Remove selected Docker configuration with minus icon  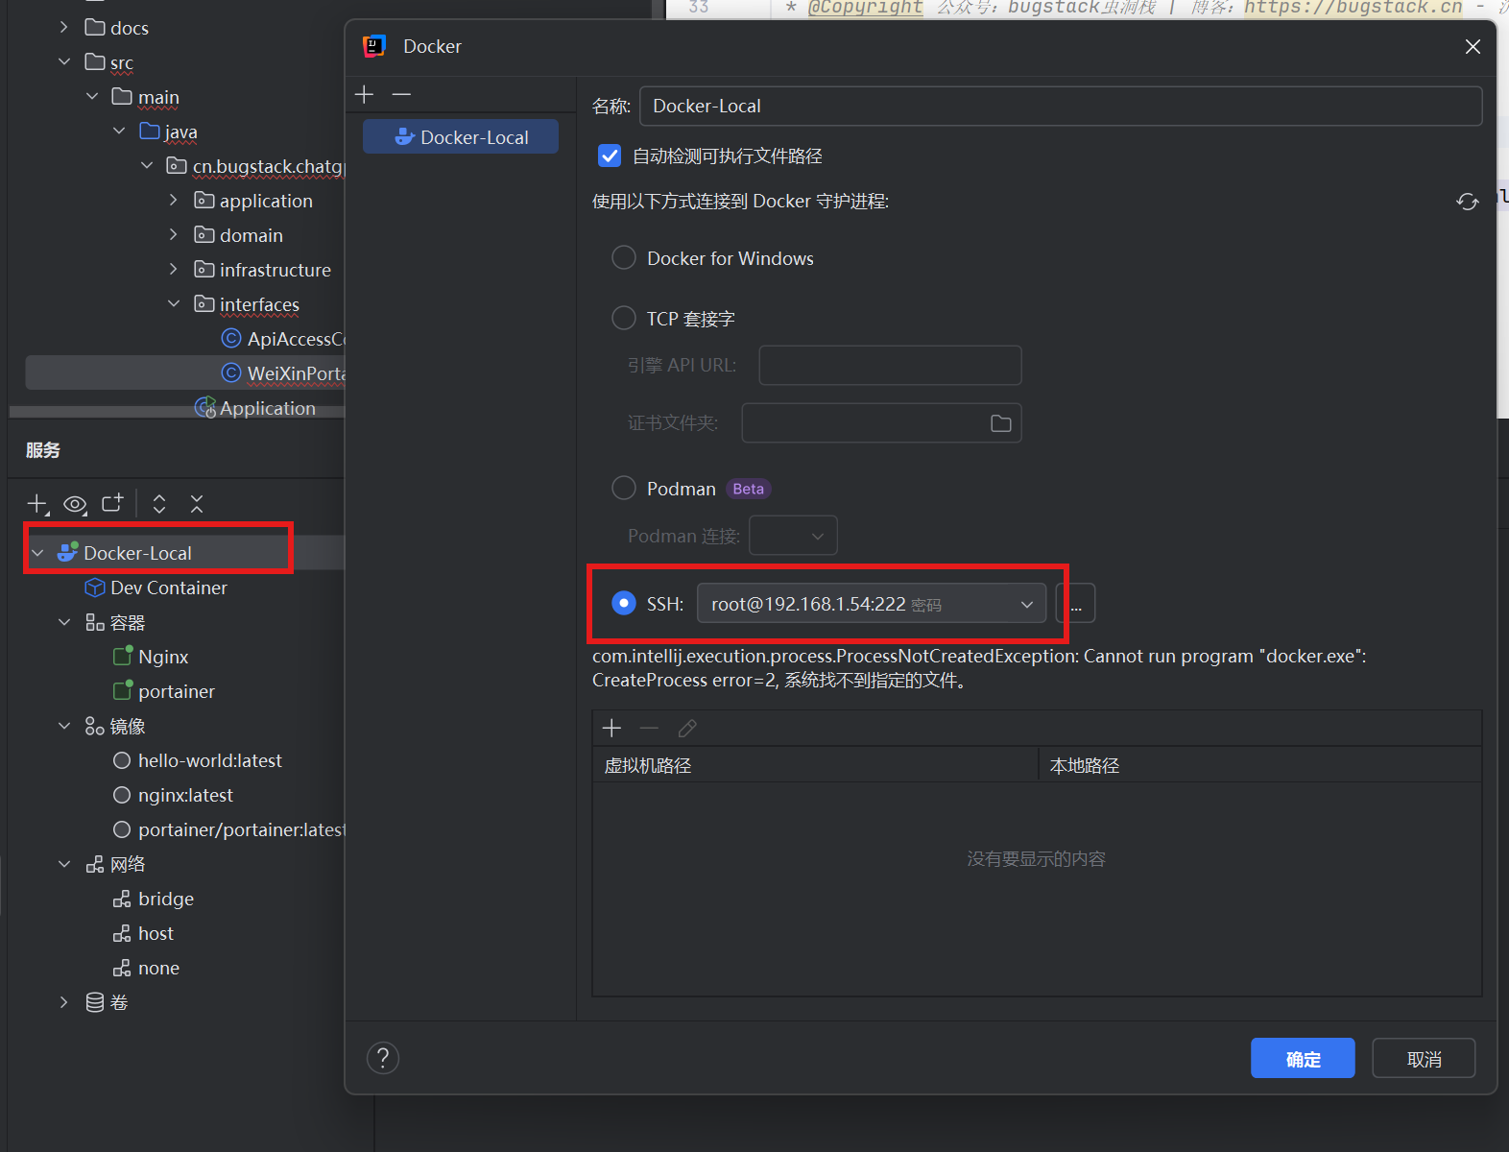[x=401, y=94]
